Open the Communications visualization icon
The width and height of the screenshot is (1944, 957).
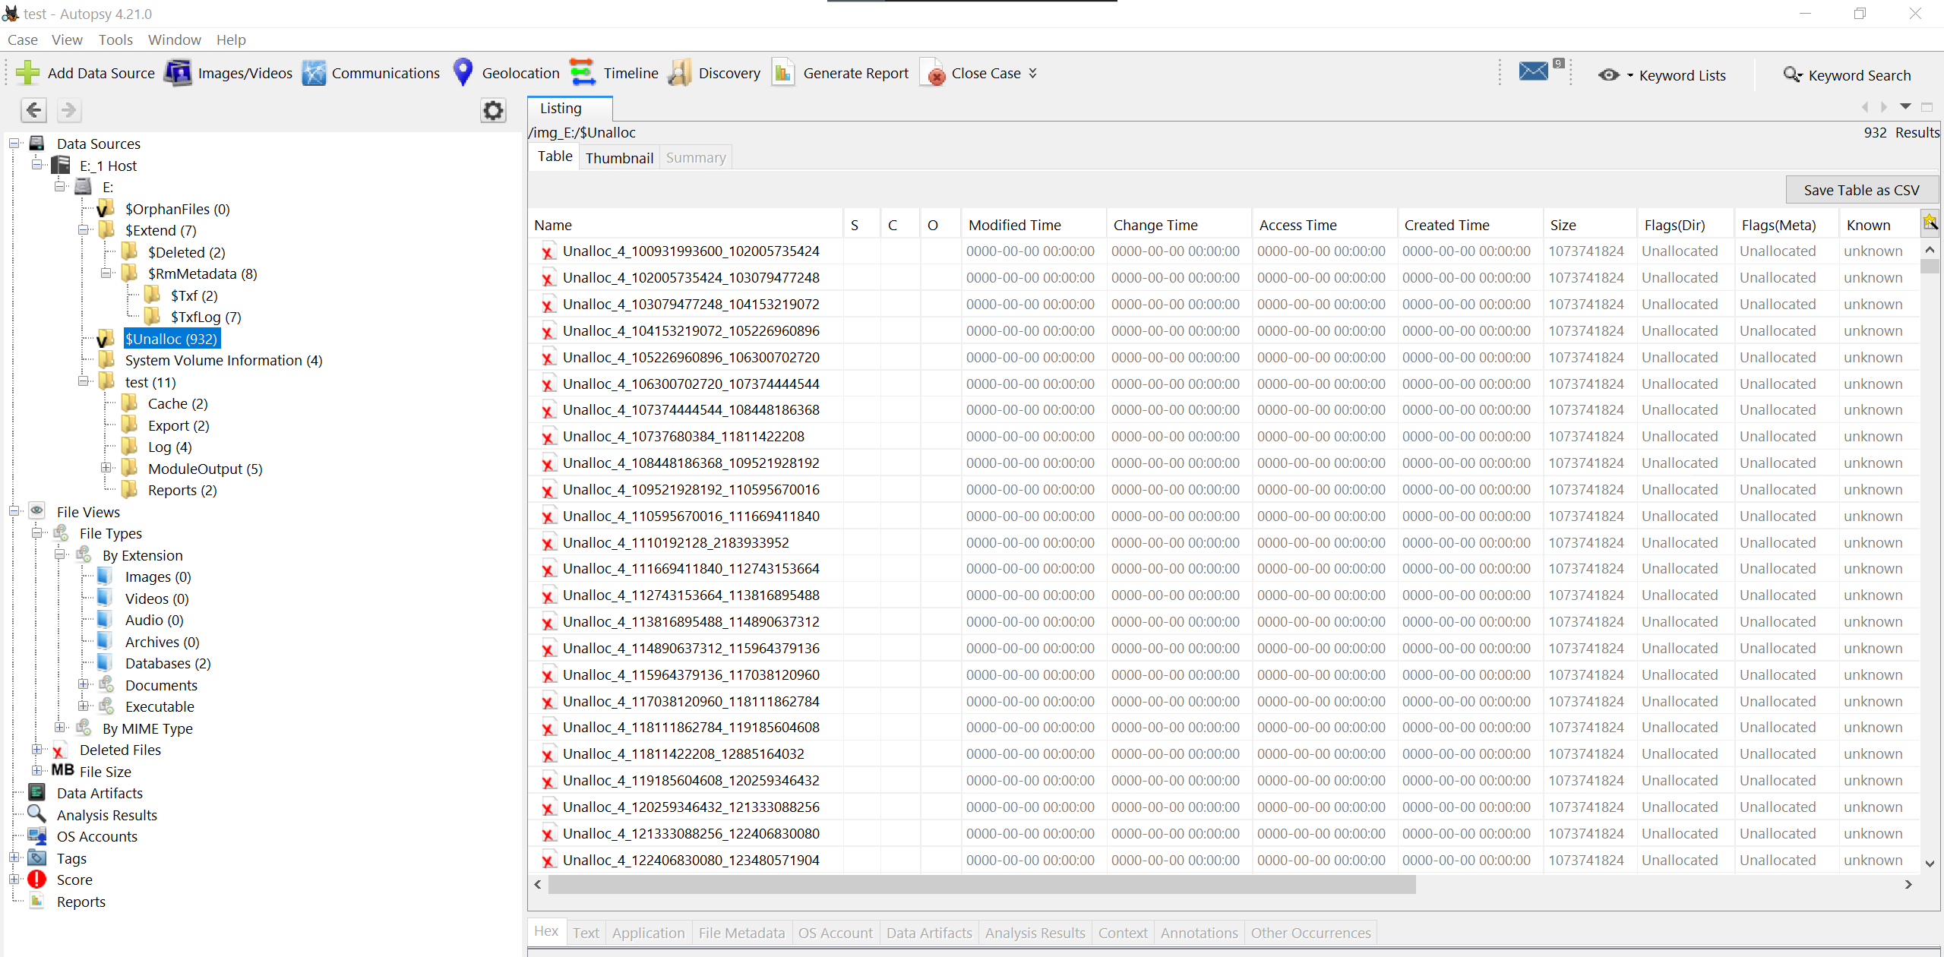(314, 73)
